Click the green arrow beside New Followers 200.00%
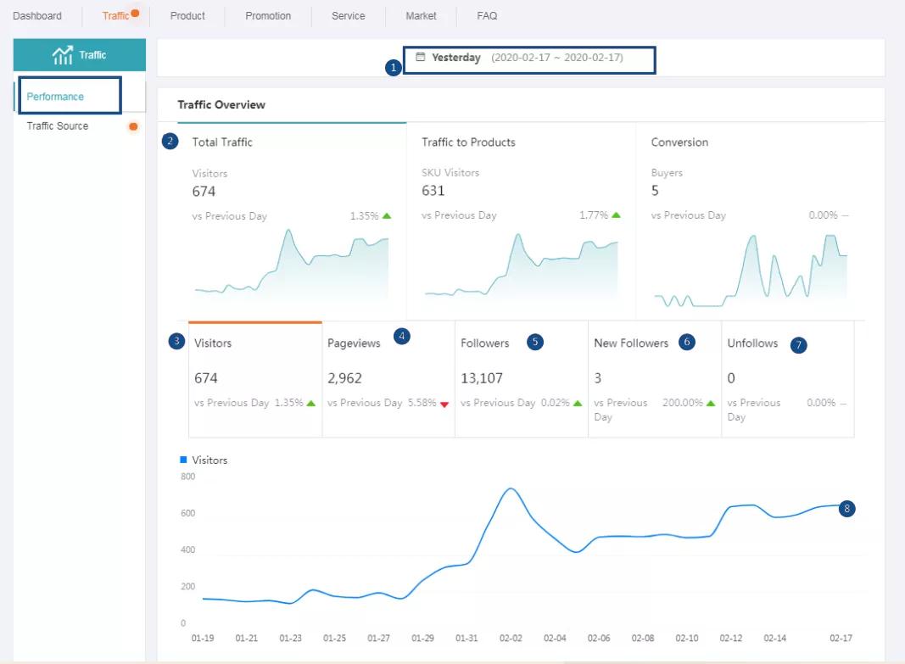This screenshot has width=905, height=664. coord(711,403)
